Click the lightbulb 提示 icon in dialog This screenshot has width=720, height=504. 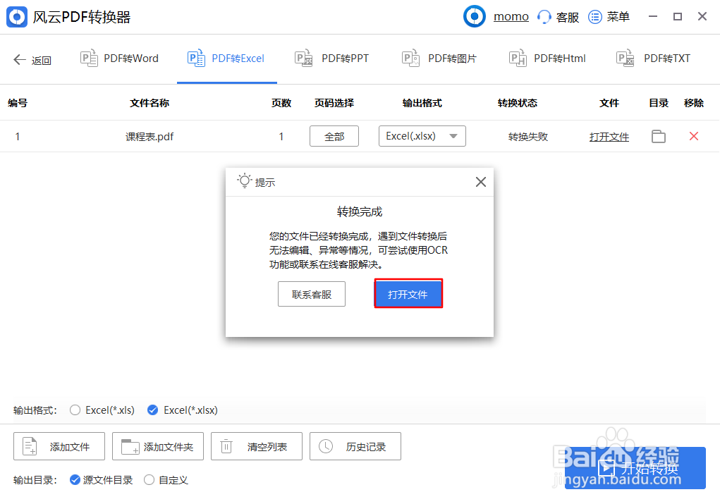pos(245,181)
